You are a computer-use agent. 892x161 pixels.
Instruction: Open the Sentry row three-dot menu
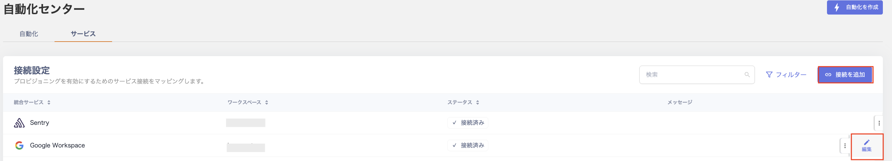(x=879, y=123)
